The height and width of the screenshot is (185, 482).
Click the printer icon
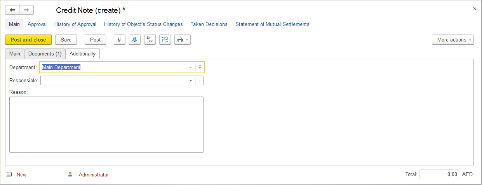180,40
